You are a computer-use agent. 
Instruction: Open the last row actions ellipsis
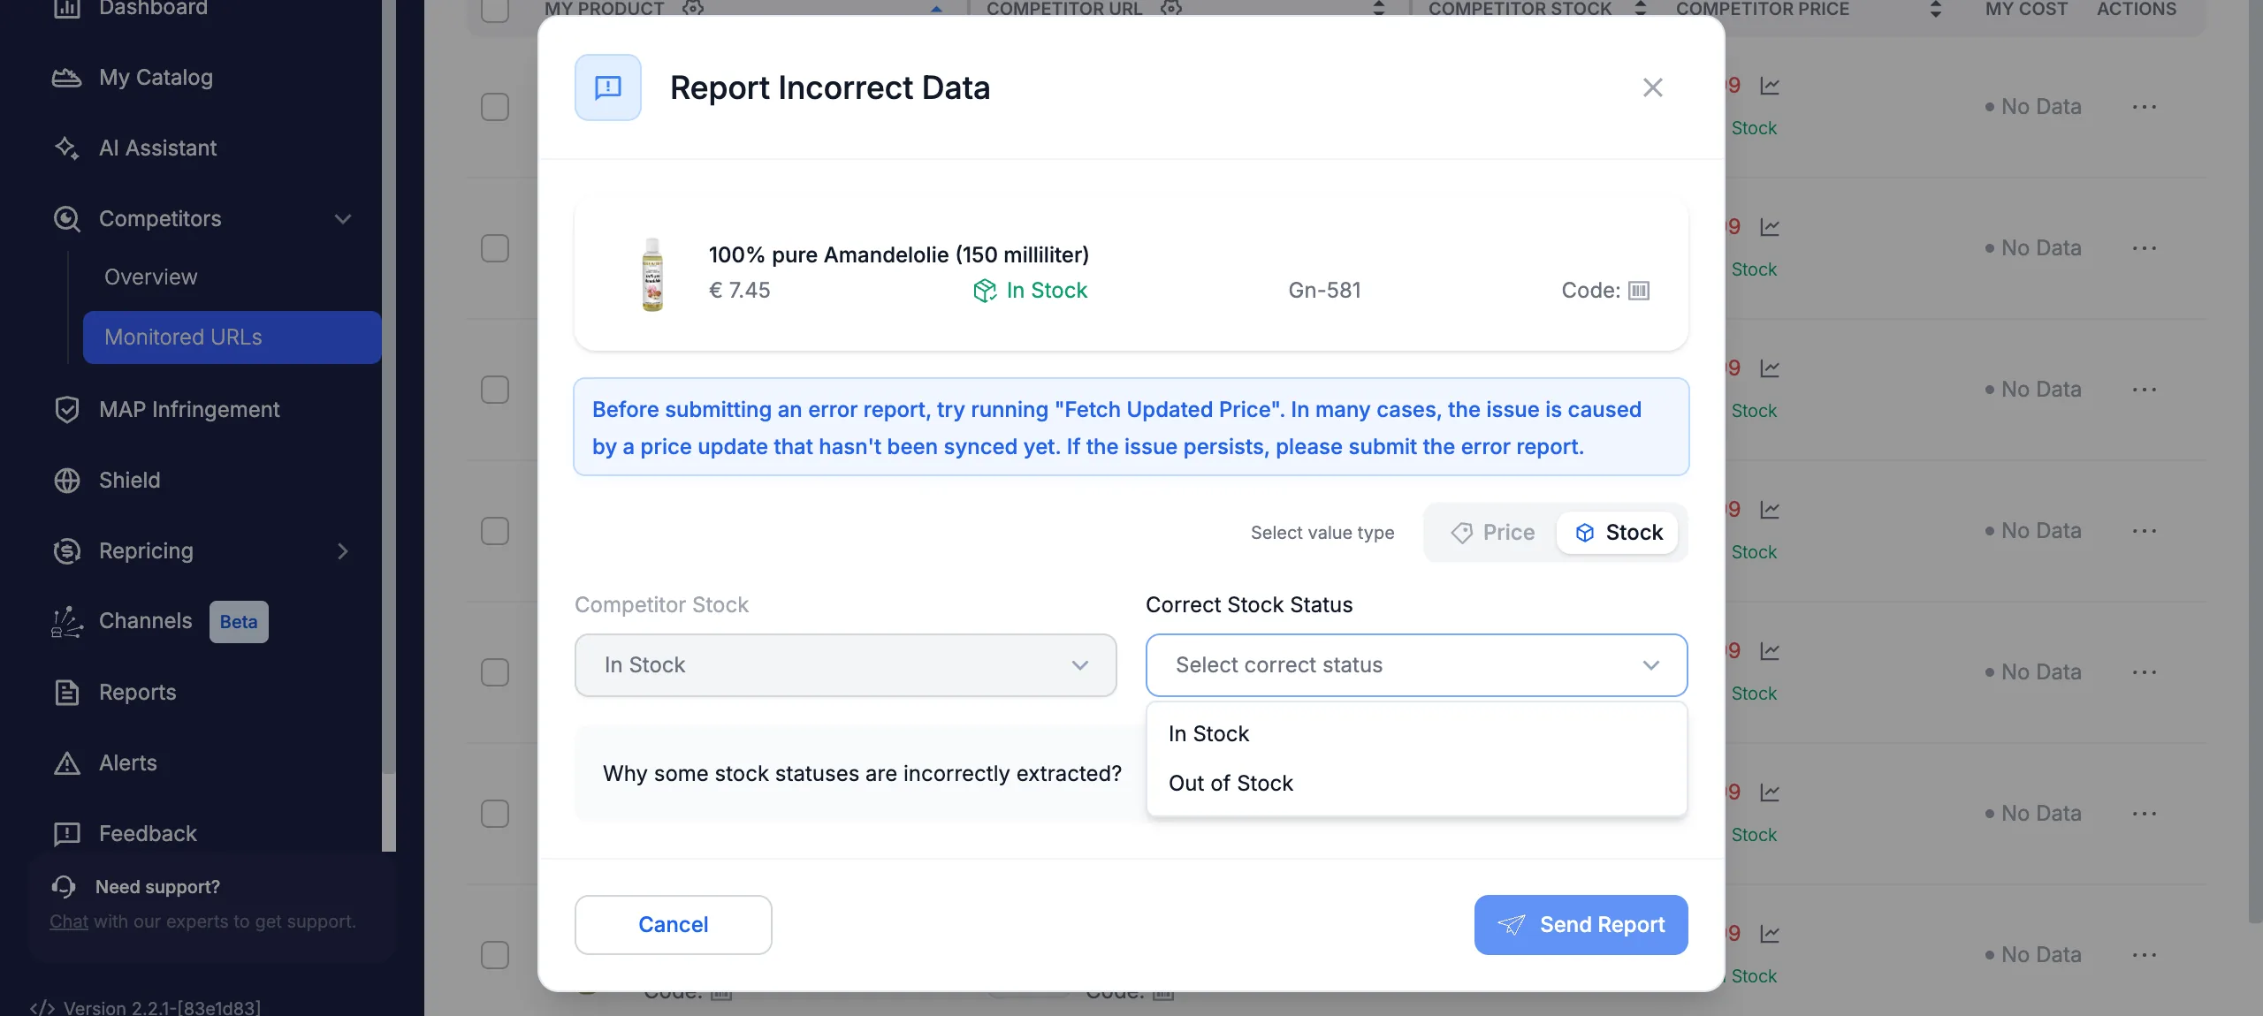coord(2145,955)
